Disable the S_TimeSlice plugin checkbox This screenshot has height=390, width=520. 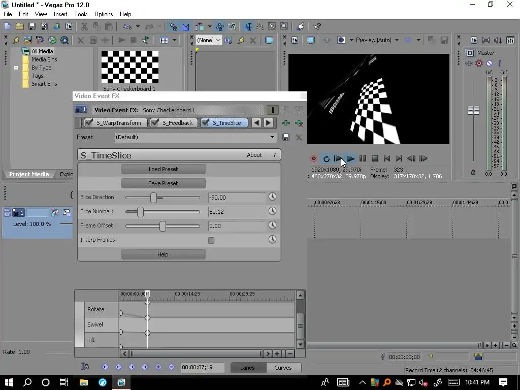(x=205, y=123)
